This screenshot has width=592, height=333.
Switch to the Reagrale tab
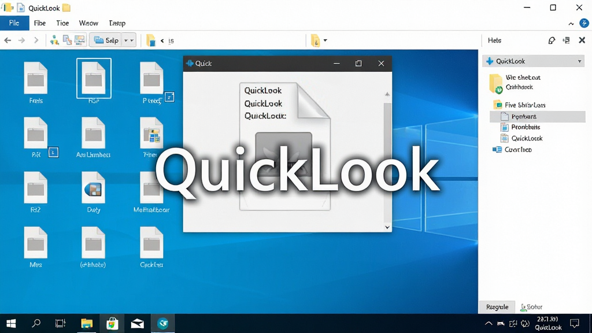pyautogui.click(x=497, y=307)
